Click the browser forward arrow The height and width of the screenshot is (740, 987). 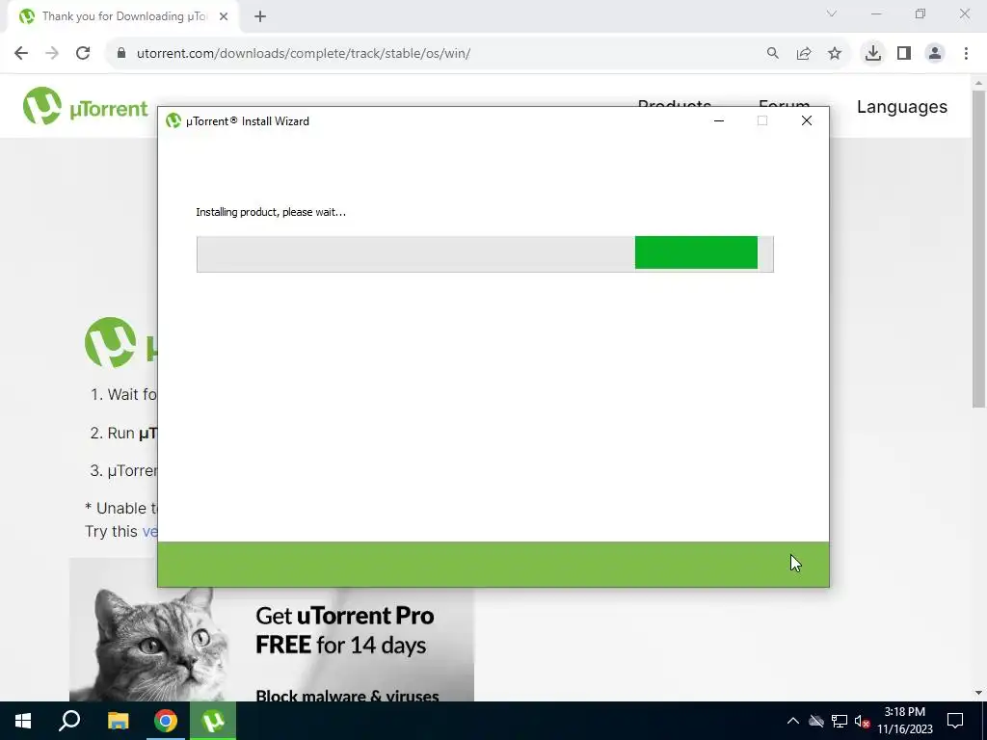pyautogui.click(x=52, y=54)
